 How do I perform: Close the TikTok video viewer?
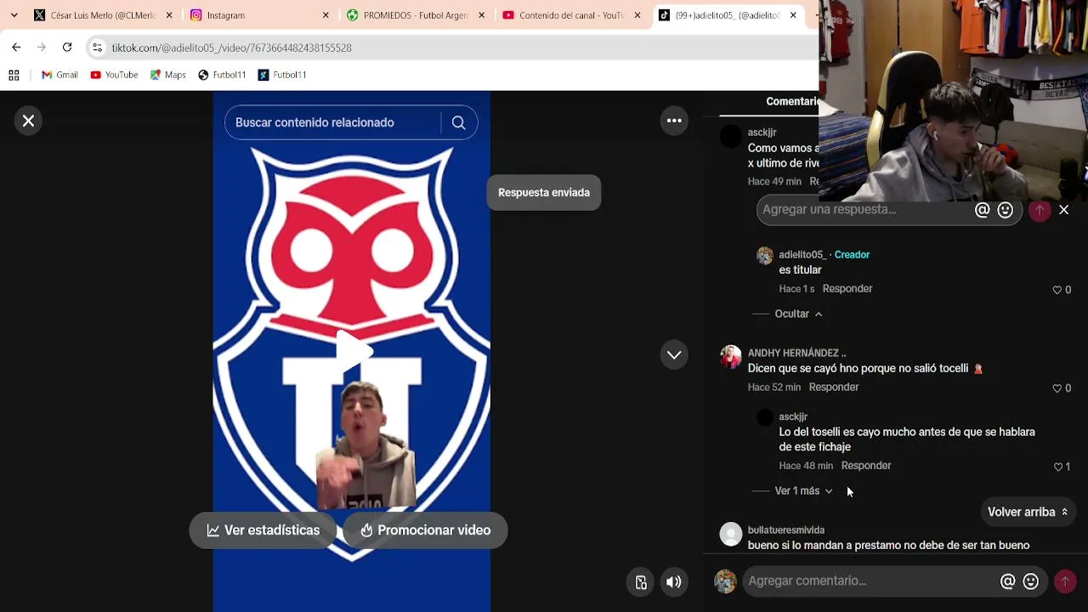28,121
